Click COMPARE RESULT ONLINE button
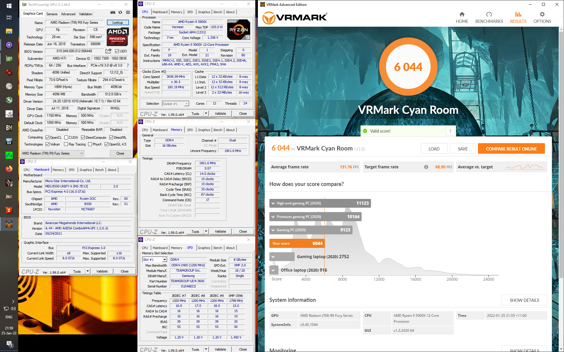564x352 pixels. pos(511,149)
